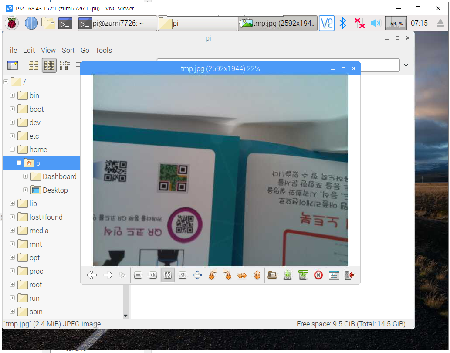
Task: Save the image file
Action: [x=288, y=275]
